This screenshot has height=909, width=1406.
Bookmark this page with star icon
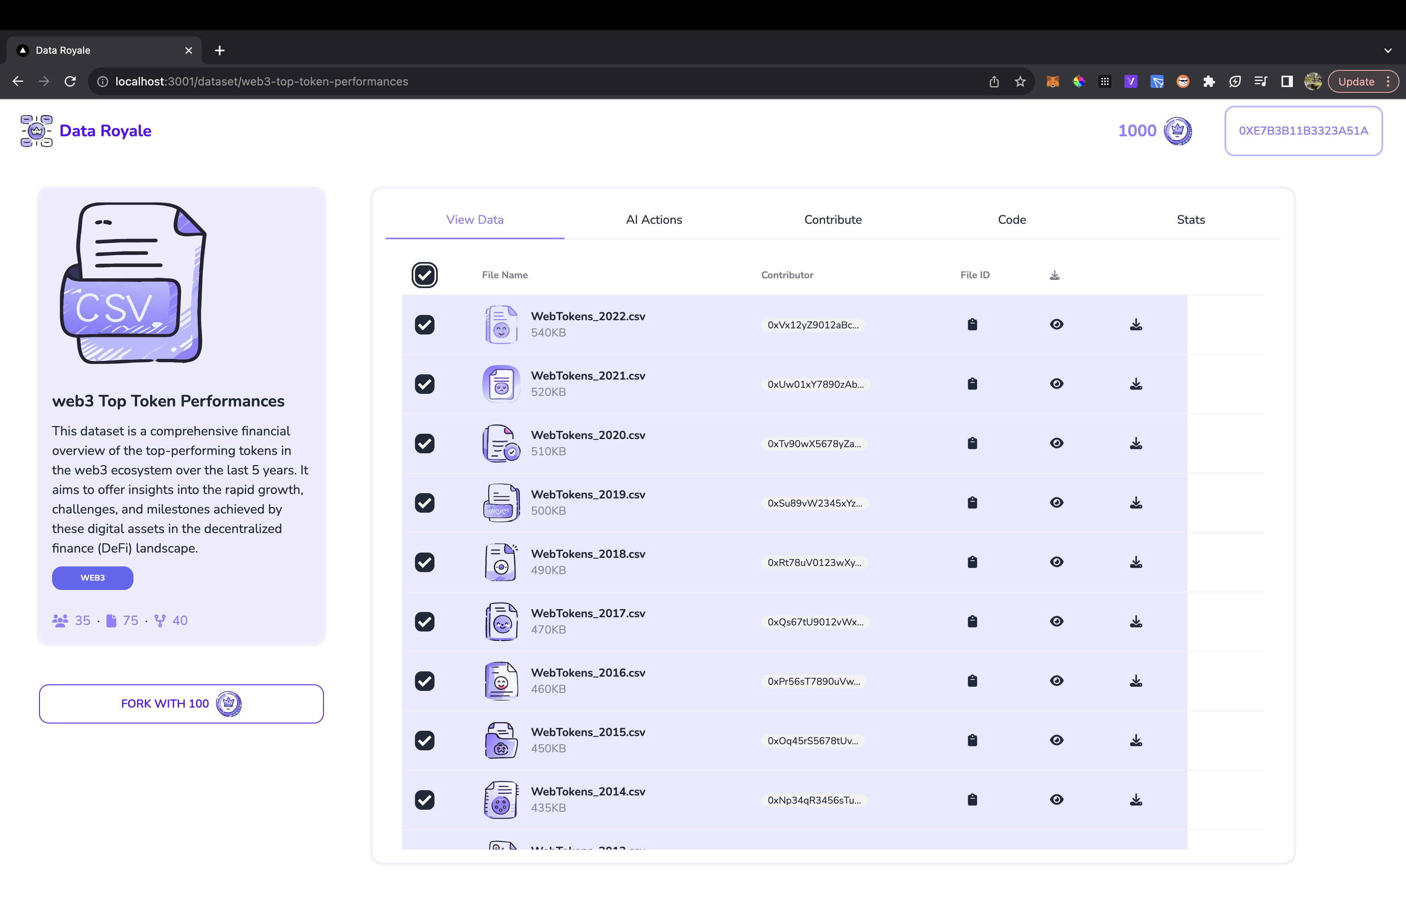click(x=1020, y=82)
